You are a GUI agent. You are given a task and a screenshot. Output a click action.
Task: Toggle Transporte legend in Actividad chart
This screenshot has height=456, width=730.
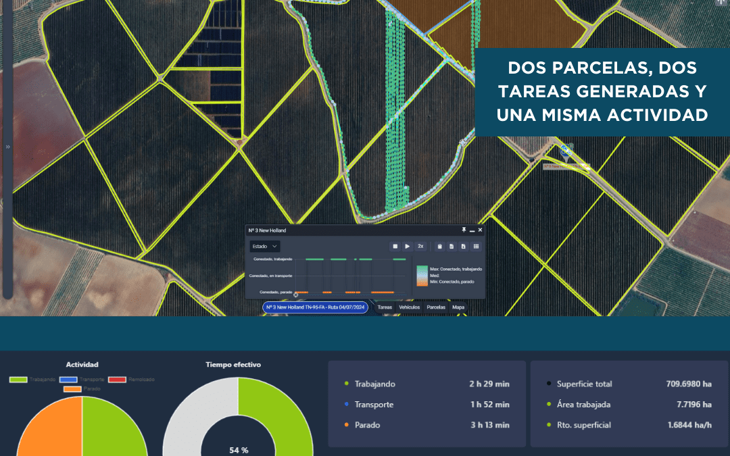(82, 380)
